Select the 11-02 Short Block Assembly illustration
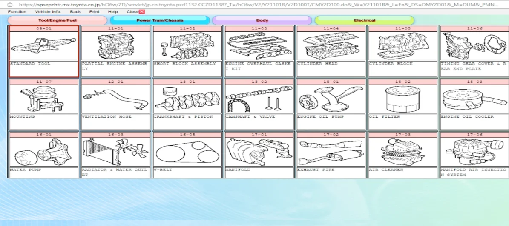This screenshot has width=509, height=226. [187, 45]
